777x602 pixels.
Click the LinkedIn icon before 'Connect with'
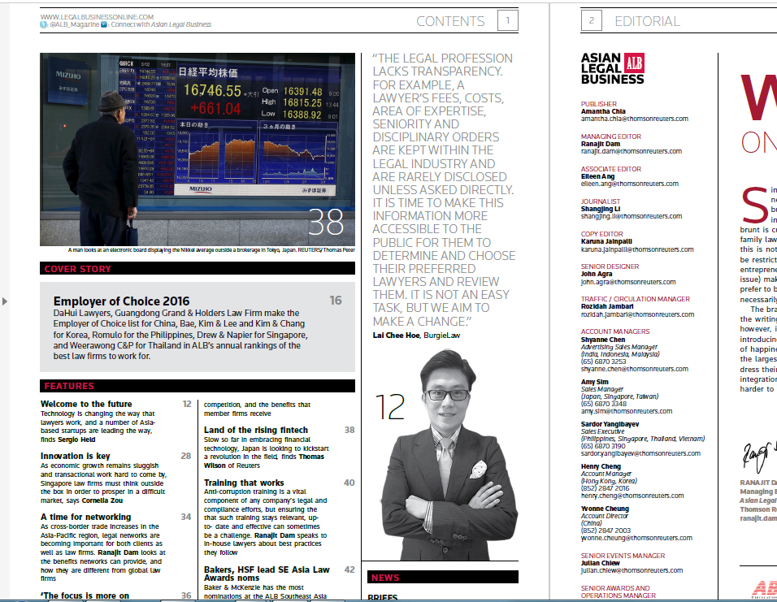point(104,24)
